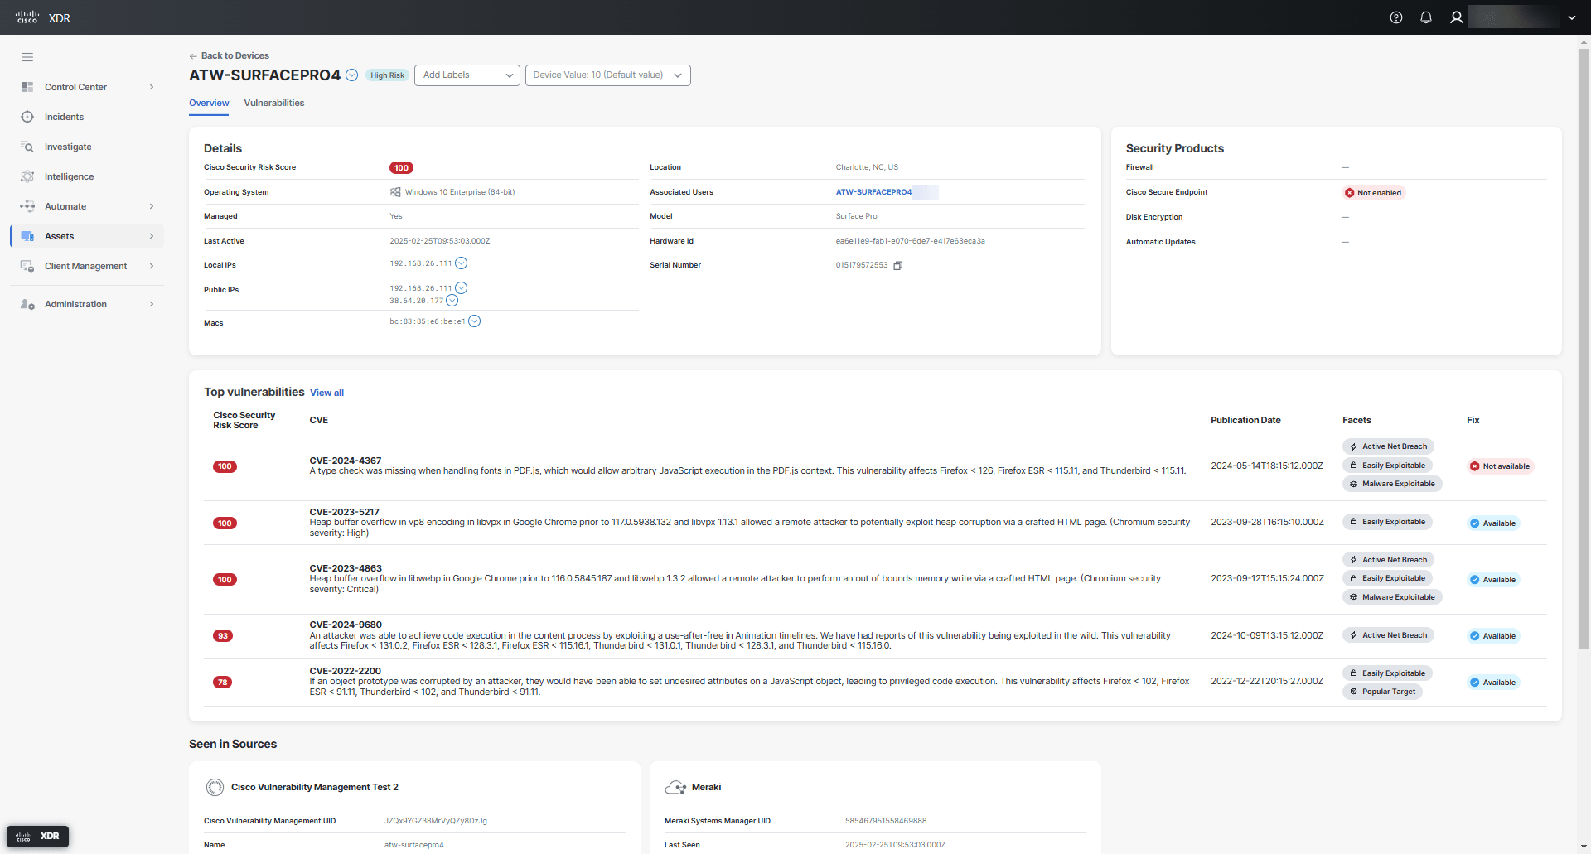1591x854 pixels.
Task: Open Incidents in the sidebar
Action: [x=65, y=117]
